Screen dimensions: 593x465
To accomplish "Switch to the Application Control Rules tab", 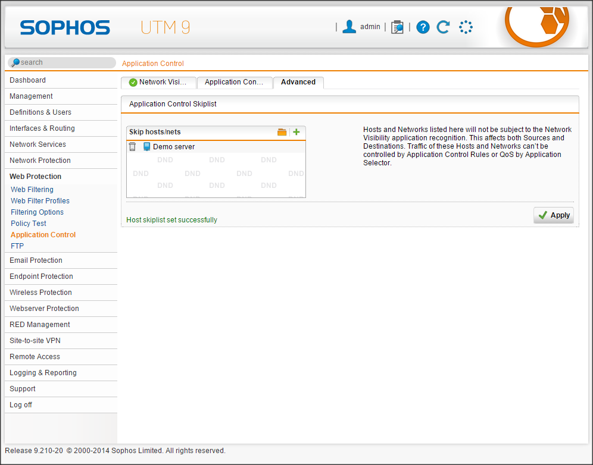I will click(234, 83).
